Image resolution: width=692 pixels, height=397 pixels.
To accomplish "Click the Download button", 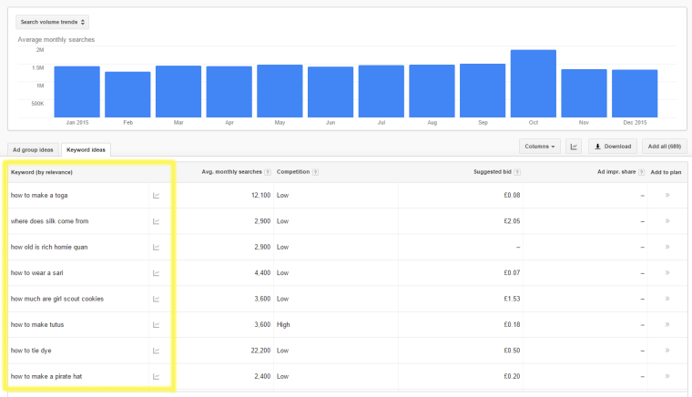I will pos(613,147).
